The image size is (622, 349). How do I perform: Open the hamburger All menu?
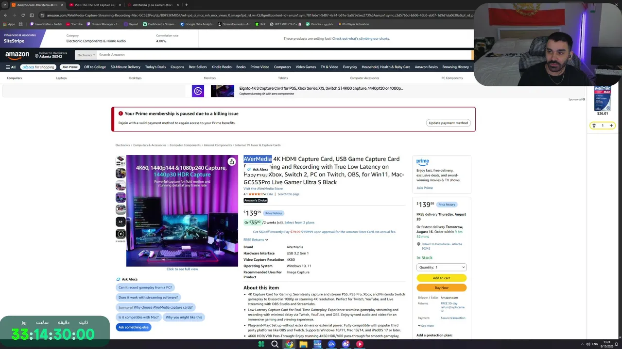(11, 67)
